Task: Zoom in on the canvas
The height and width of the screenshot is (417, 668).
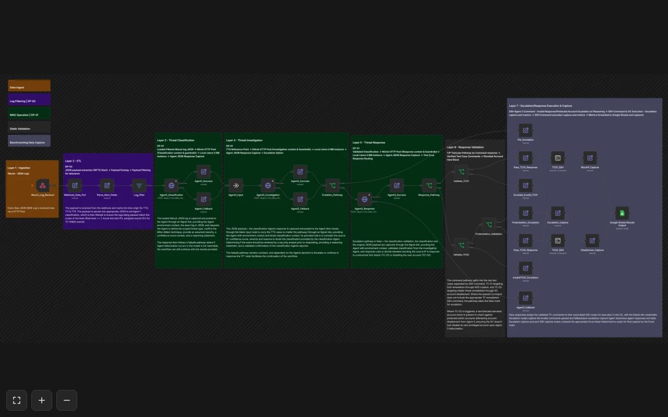Action: pos(42,400)
